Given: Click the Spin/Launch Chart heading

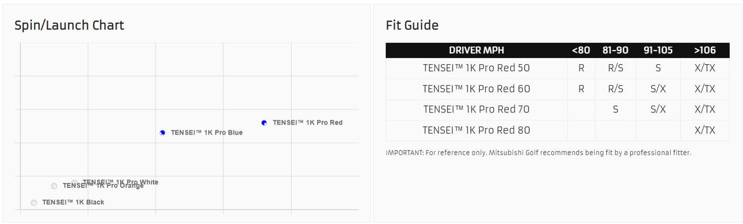Looking at the screenshot, I should tap(69, 25).
